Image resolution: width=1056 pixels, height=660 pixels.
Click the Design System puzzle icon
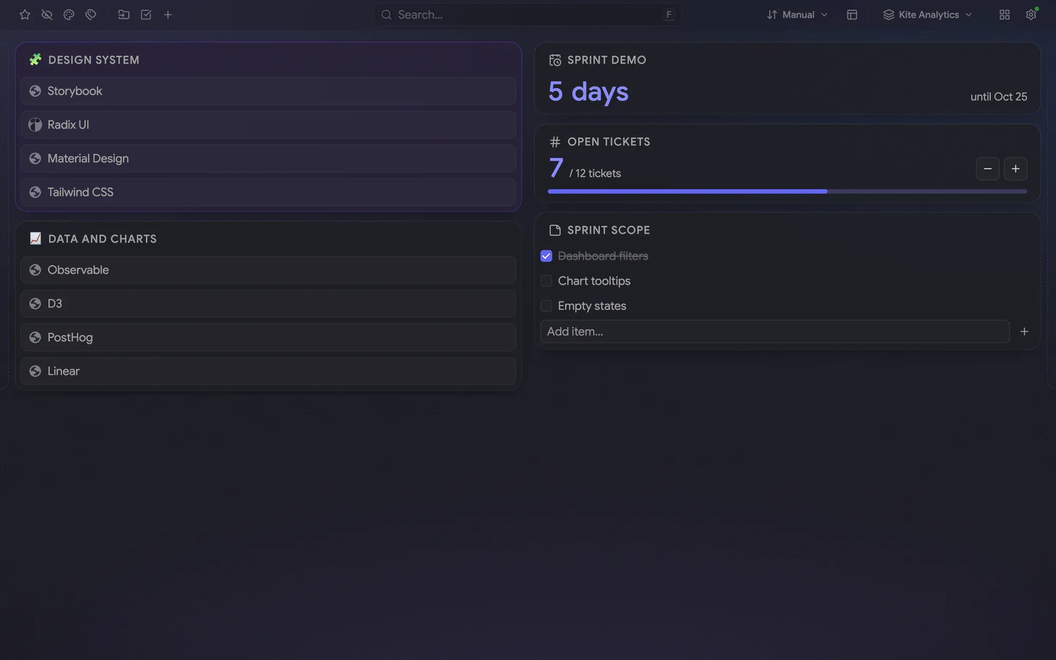35,60
